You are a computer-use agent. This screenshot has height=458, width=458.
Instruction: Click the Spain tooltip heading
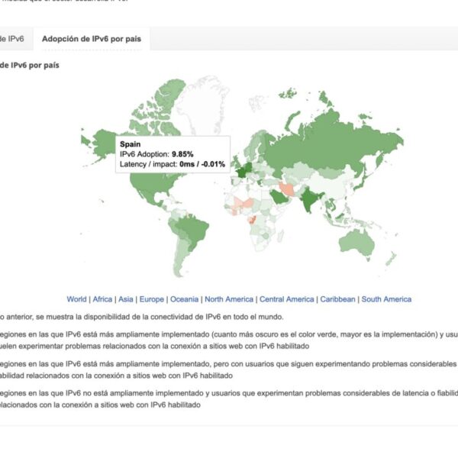click(131, 144)
